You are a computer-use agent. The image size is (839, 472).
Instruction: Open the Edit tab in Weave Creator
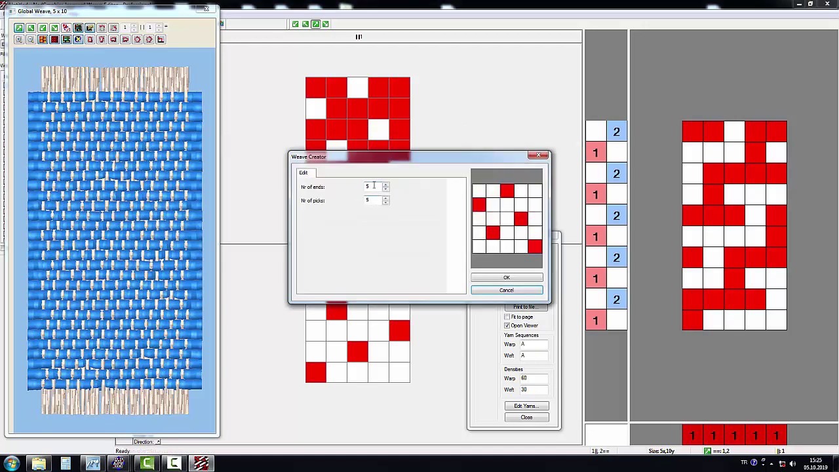(x=303, y=172)
